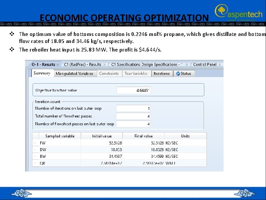Click the FW sampled variable cell

(x=60, y=143)
